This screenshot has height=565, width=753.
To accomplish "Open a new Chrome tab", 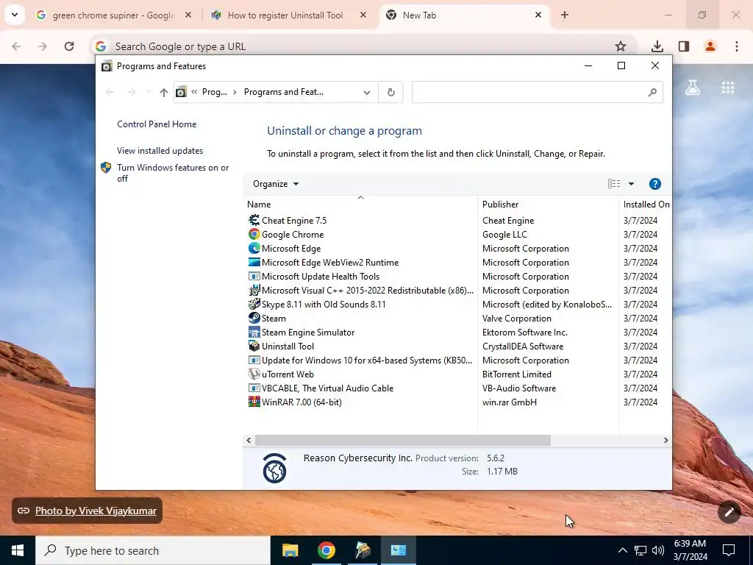I will click(564, 15).
